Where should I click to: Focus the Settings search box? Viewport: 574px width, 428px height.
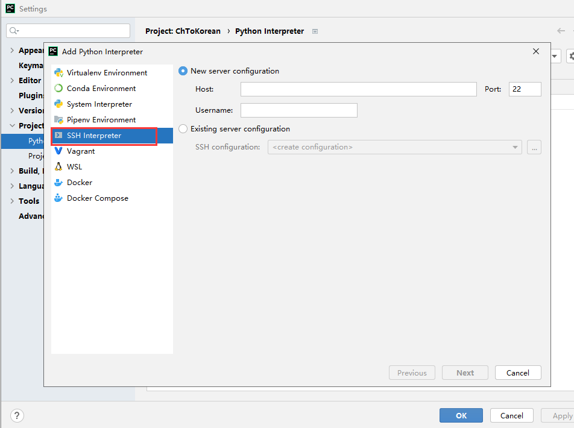(68, 31)
